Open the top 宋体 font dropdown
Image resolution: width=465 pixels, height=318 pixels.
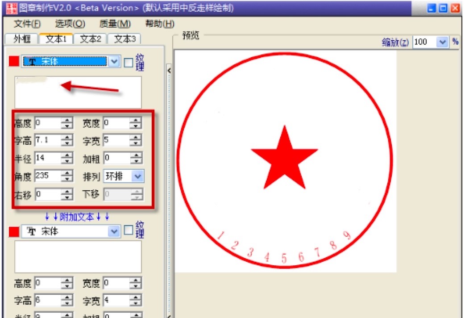click(114, 62)
